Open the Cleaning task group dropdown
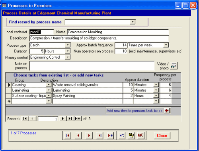 [x=49, y=85]
